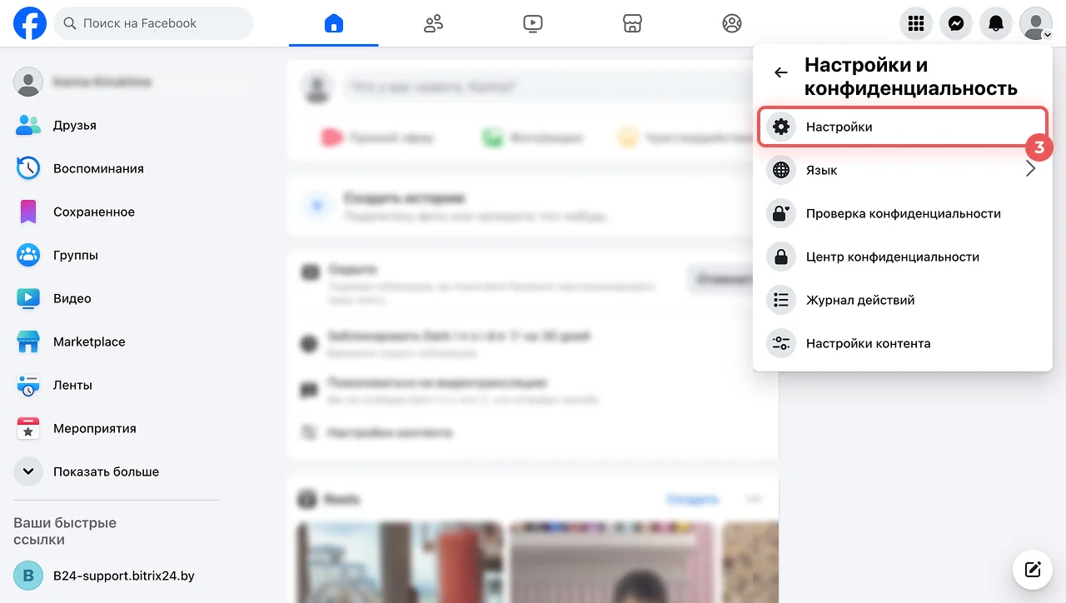Click the back arrow in settings panel
Screen dimensions: 1066x603
[x=780, y=72]
